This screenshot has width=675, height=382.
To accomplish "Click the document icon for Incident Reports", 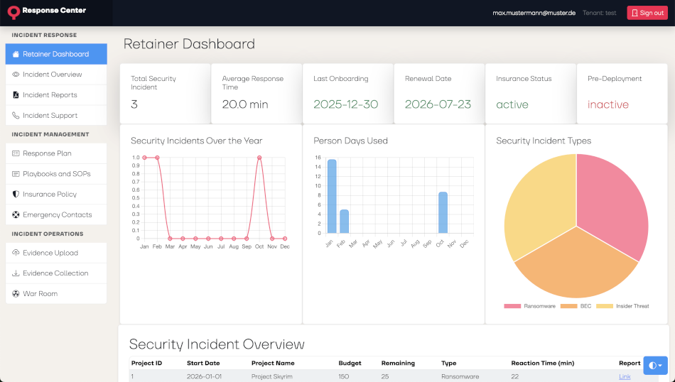I will [x=16, y=95].
